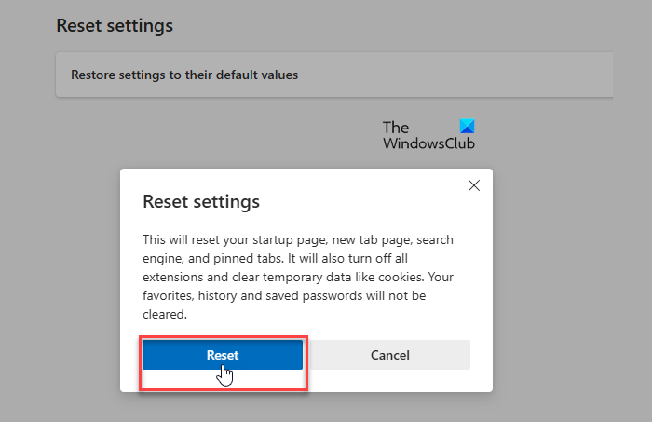
Task: Click TheWindowsClub blue square logo icon
Action: [x=467, y=128]
